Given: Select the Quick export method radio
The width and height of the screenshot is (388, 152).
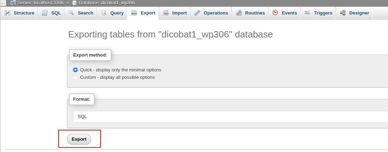Looking at the screenshot, I should click(76, 70).
